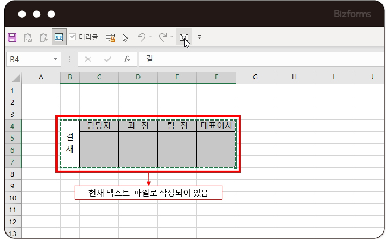Click the formula bar options dots handle
This screenshot has width=388, height=239.
(69, 59)
